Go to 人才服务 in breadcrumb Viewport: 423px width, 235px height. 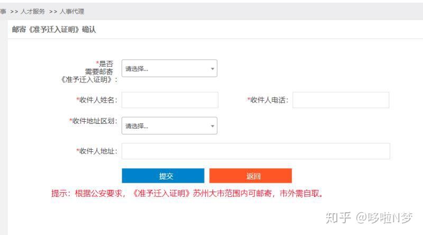point(33,11)
